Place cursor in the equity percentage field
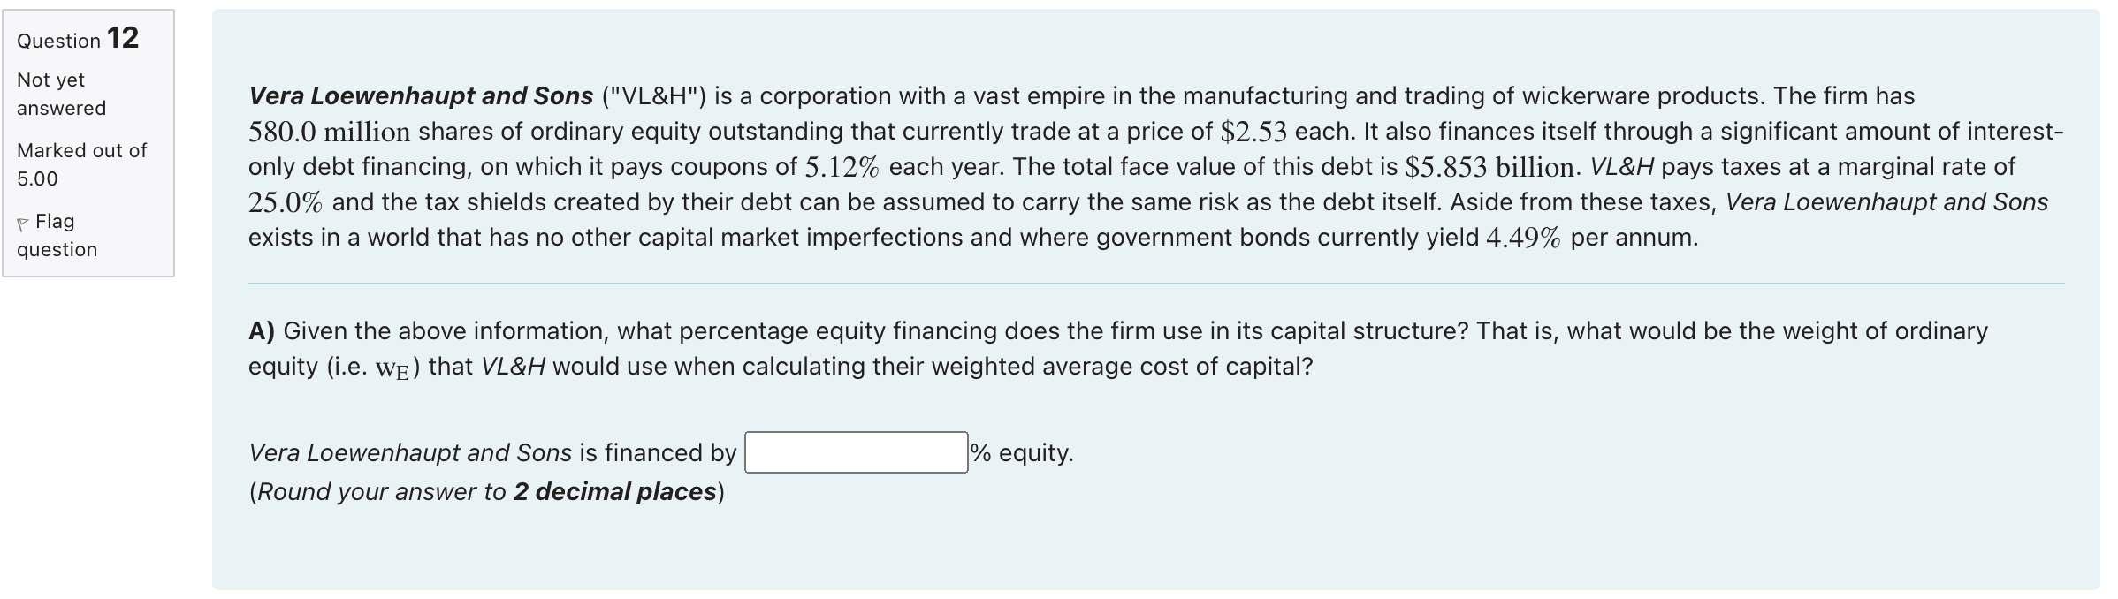 pyautogui.click(x=853, y=452)
